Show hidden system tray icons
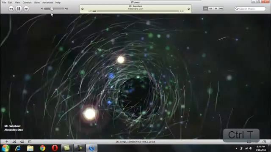 pos(236,148)
